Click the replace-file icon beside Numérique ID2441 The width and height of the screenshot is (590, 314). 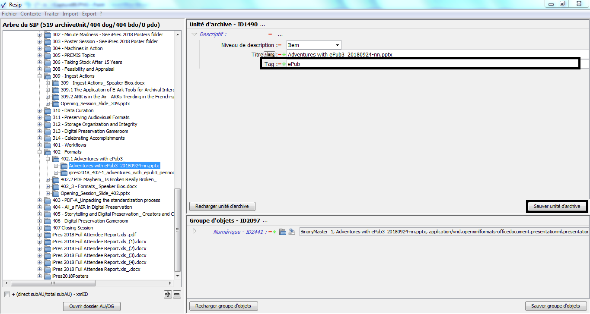point(292,232)
